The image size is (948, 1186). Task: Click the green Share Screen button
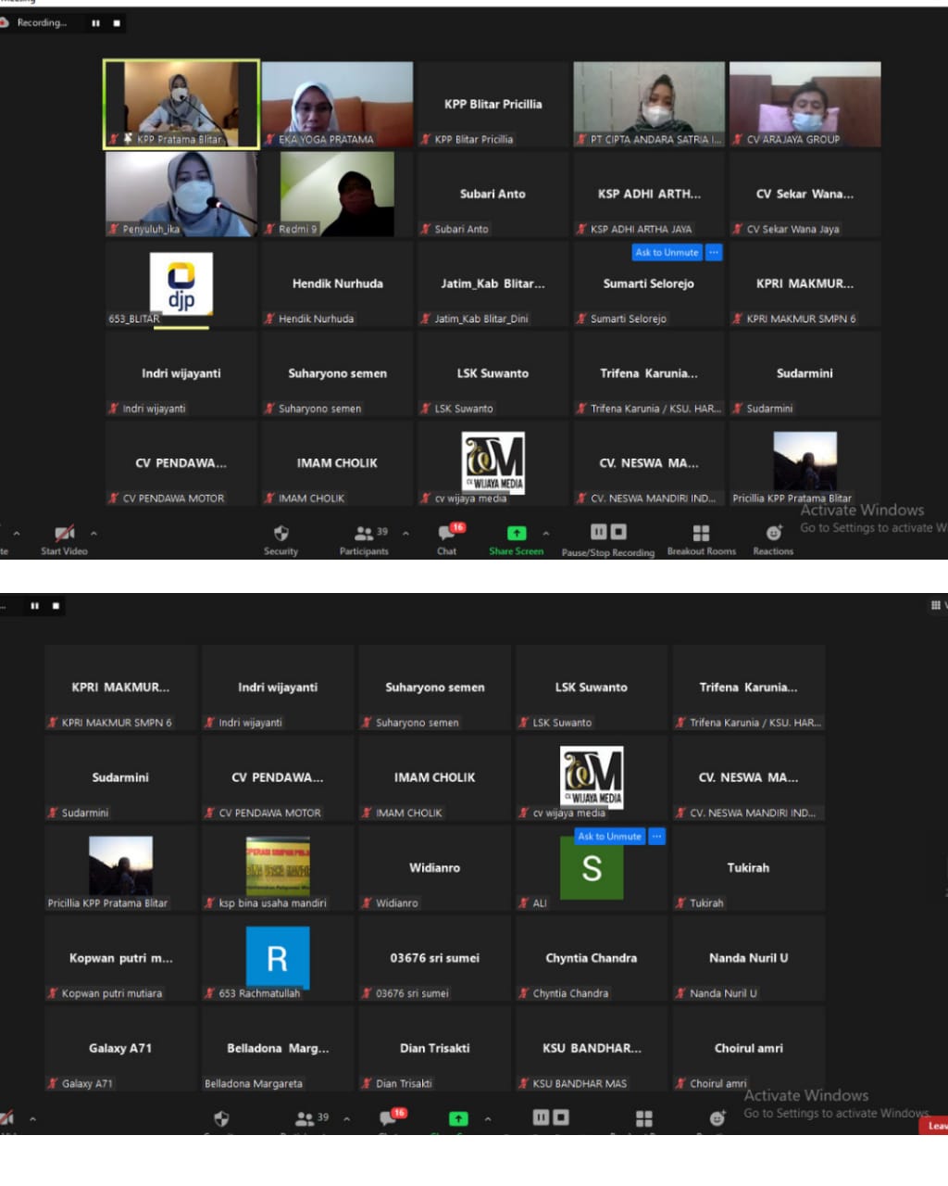(516, 538)
